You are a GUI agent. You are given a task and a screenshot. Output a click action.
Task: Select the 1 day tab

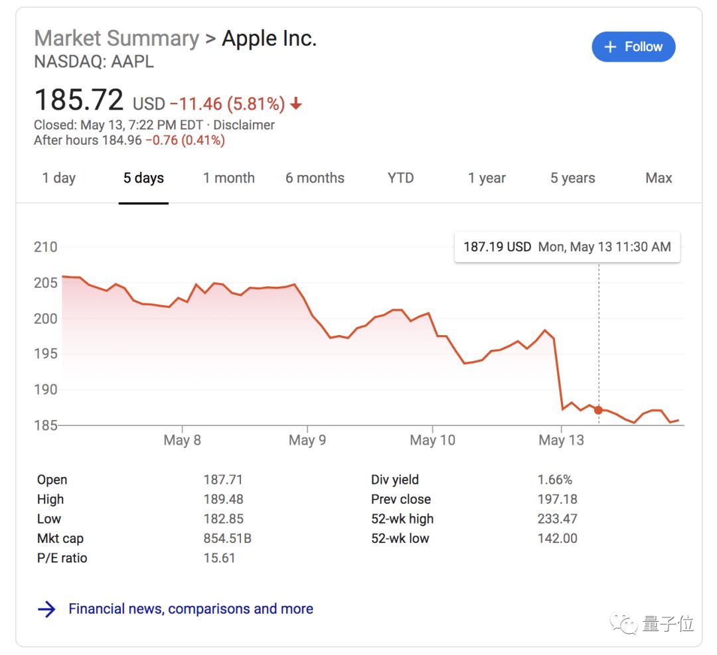point(59,178)
